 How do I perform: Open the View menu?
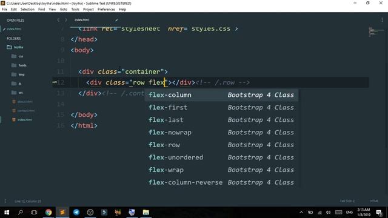pyautogui.click(x=52, y=10)
